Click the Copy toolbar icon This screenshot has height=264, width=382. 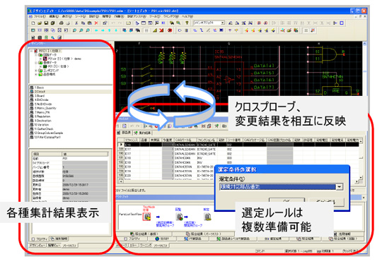pyautogui.click(x=83, y=23)
